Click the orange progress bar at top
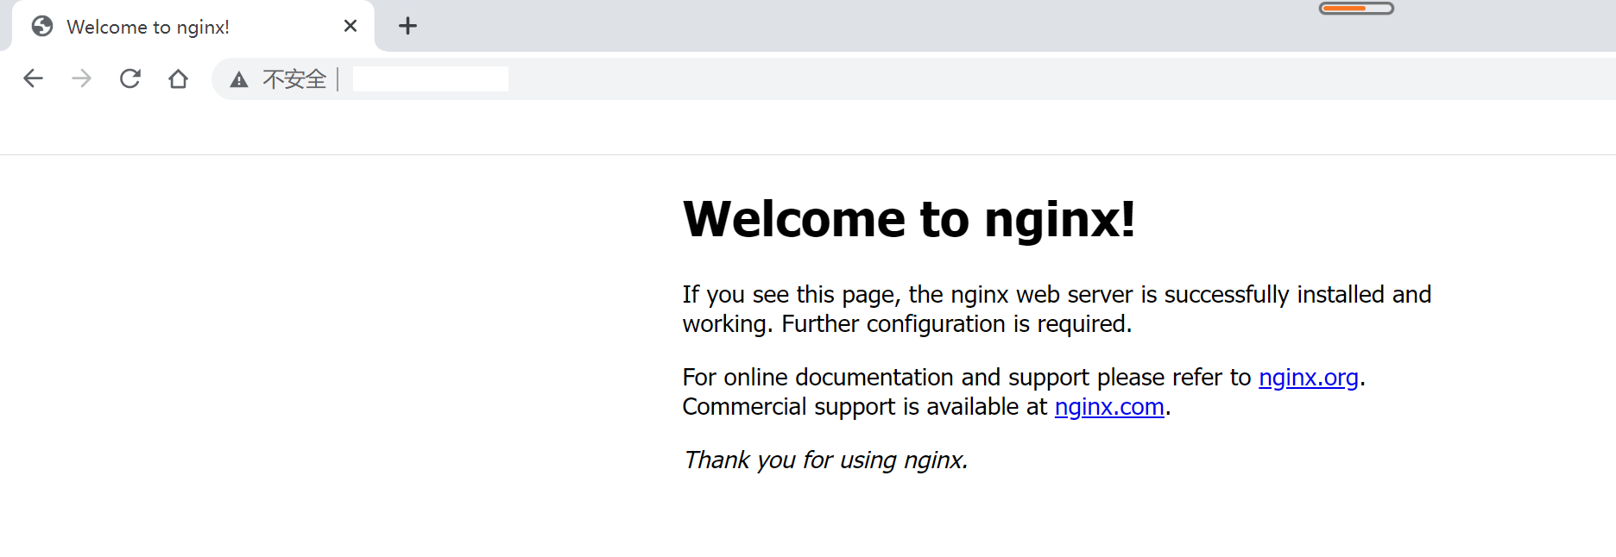 click(x=1356, y=9)
